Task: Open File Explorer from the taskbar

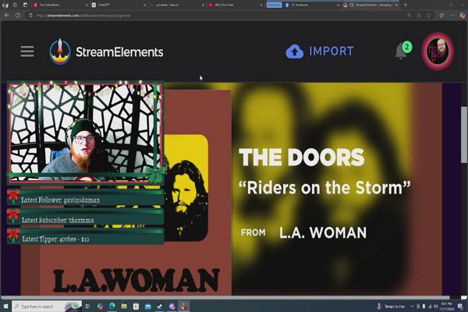Action: coord(124,307)
